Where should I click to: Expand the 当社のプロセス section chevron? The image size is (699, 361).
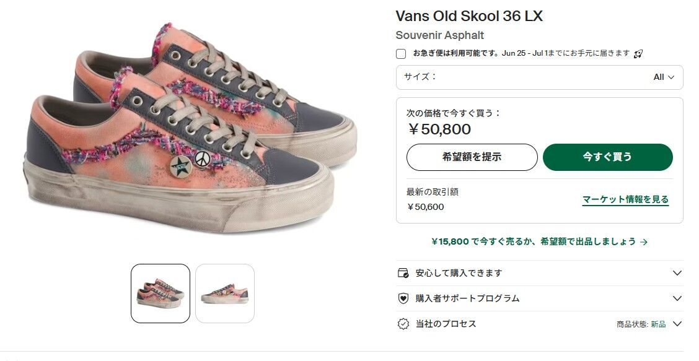click(677, 324)
